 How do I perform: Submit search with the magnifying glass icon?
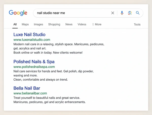[x=138, y=13]
